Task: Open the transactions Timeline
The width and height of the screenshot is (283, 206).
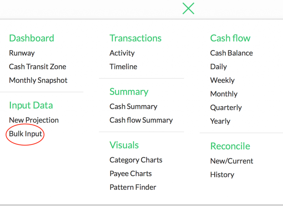Action: [123, 67]
